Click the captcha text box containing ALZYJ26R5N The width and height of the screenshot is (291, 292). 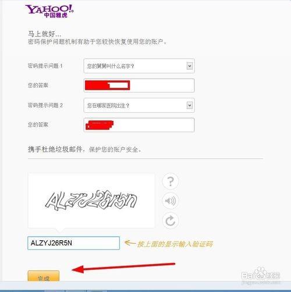click(x=73, y=243)
